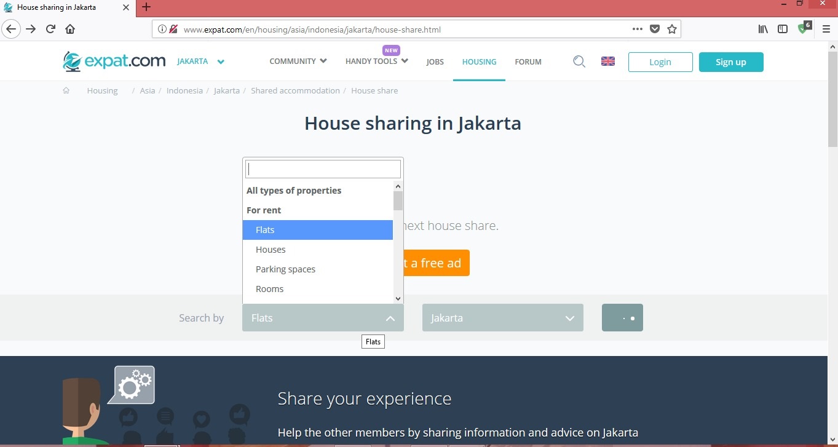Screen dimensions: 838x447
Task: Click the UK flag language icon
Action: click(x=607, y=61)
